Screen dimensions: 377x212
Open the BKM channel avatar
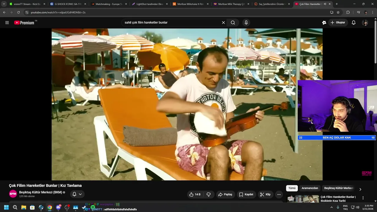pos(13,194)
